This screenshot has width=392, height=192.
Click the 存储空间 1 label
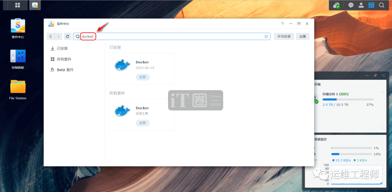pos(330,94)
